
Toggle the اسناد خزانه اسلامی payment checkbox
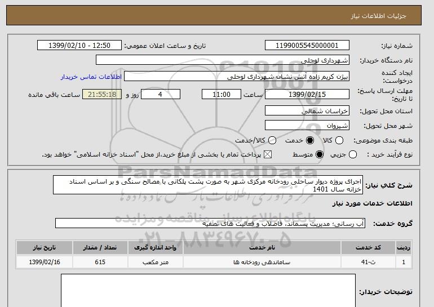click(x=267, y=154)
